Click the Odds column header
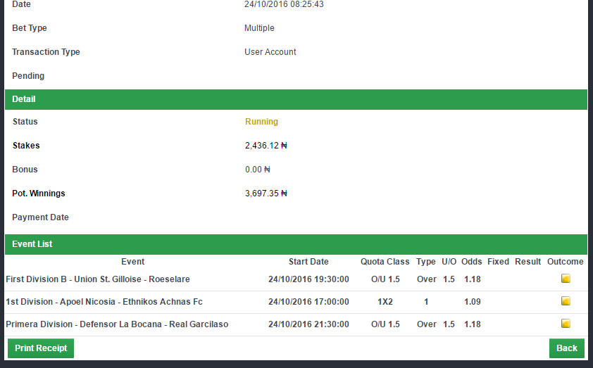This screenshot has height=368, width=593. 472,262
